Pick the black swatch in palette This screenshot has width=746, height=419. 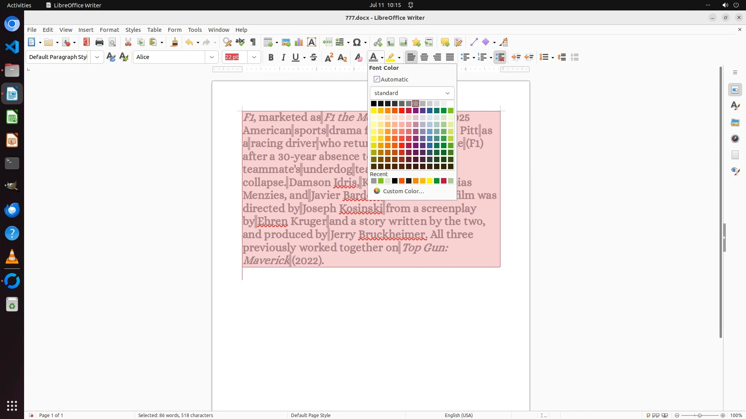tap(374, 104)
